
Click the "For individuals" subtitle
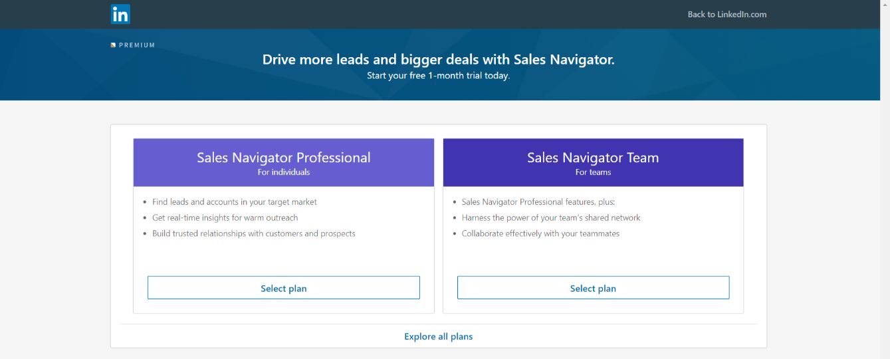(284, 172)
